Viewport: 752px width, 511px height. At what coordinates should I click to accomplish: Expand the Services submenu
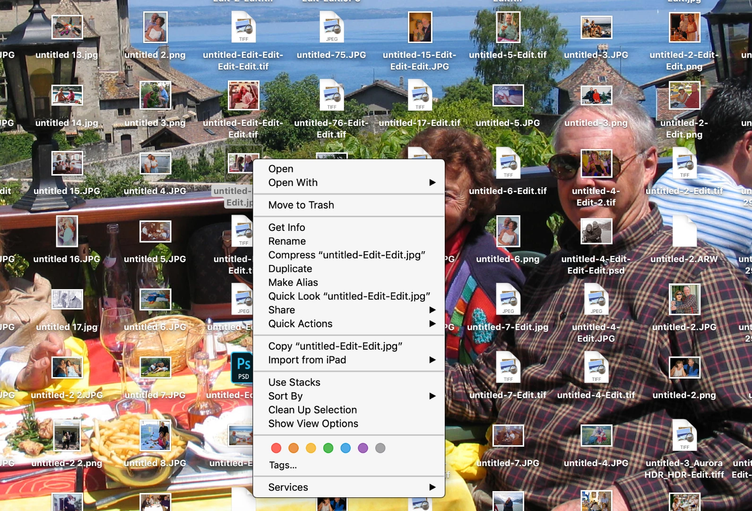pos(349,487)
